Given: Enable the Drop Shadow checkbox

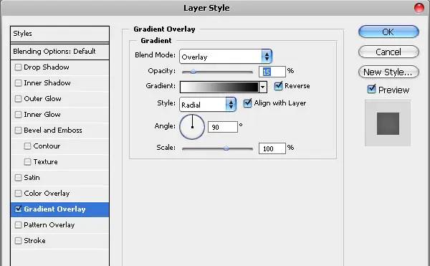Looking at the screenshot, I should click(x=18, y=67).
